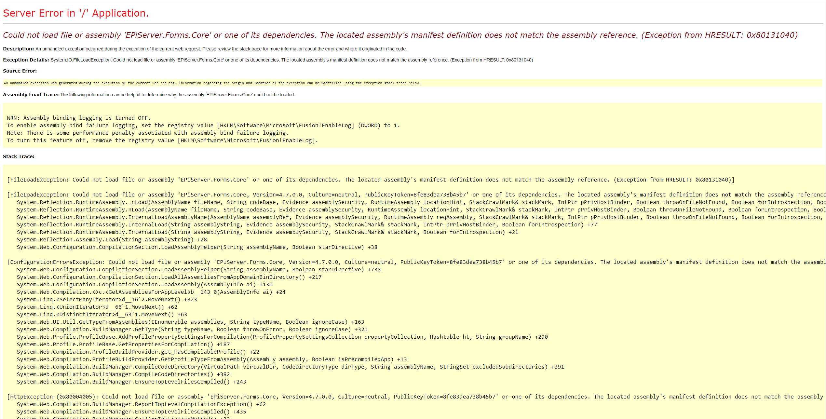
Task: Click the 'GetProfileTypeFromAssembly' frame ending in +13
Action: click(212, 359)
